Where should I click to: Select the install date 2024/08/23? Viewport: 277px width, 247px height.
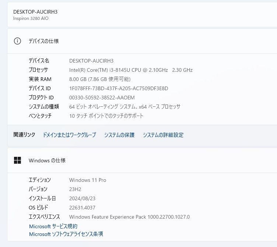(x=82, y=198)
